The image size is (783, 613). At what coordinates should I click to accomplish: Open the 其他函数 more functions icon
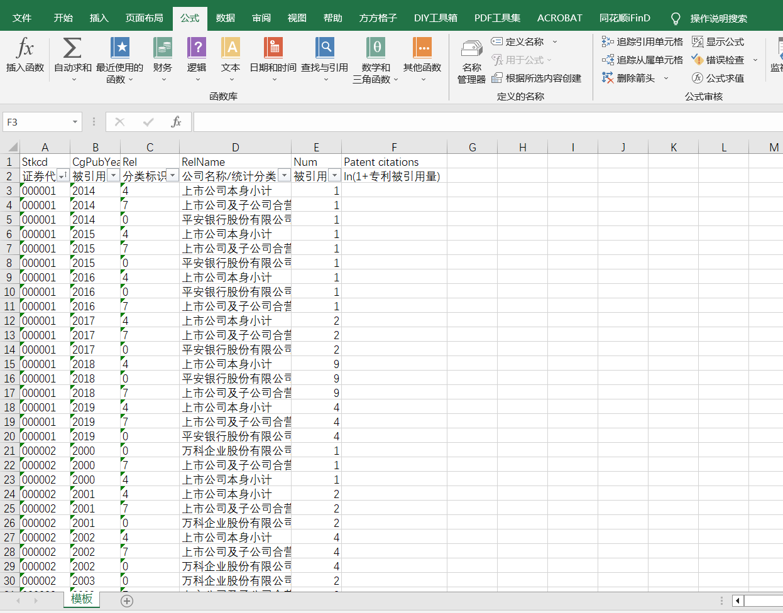point(422,48)
